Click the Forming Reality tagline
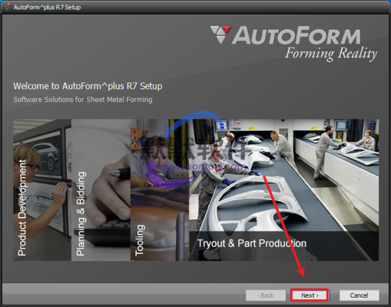The image size is (391, 307). coord(331,54)
